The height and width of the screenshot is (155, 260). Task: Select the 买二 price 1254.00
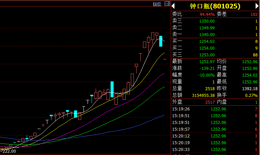click(x=207, y=48)
